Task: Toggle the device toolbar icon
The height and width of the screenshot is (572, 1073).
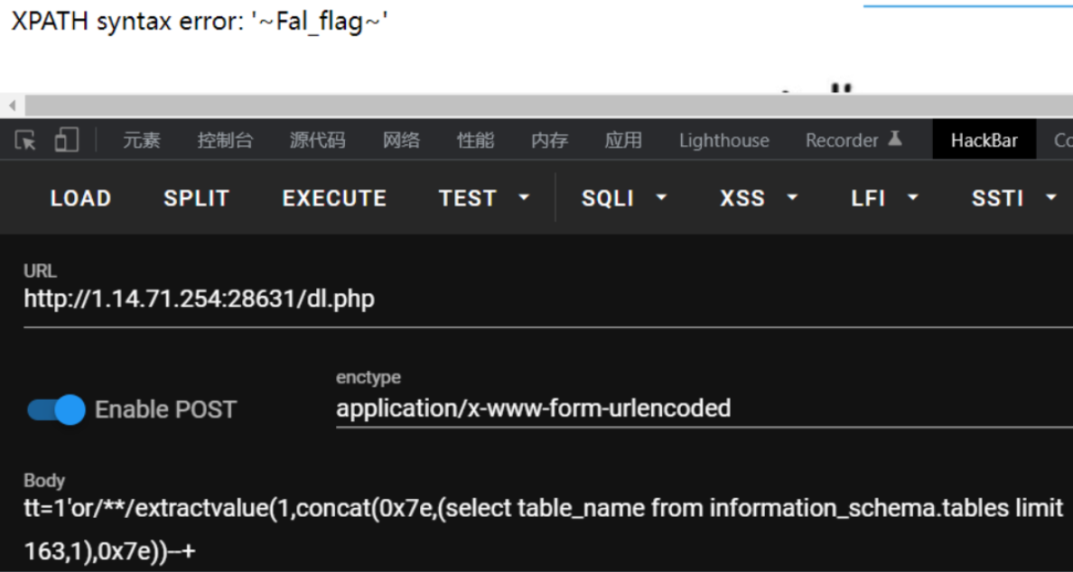Action: [x=66, y=140]
